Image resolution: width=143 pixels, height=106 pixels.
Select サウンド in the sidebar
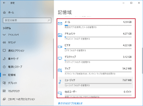pos(12,43)
